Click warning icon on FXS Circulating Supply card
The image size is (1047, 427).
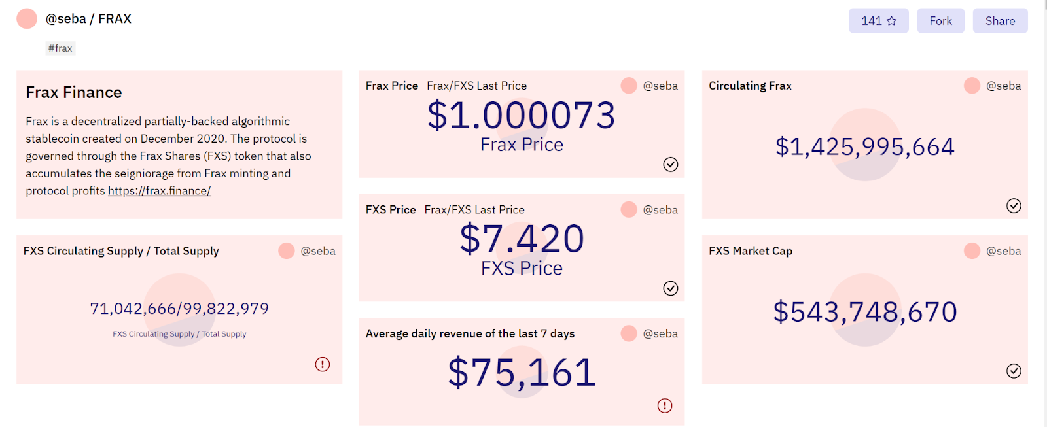pos(322,364)
